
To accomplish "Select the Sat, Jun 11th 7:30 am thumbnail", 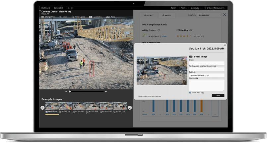I will coord(66,106).
